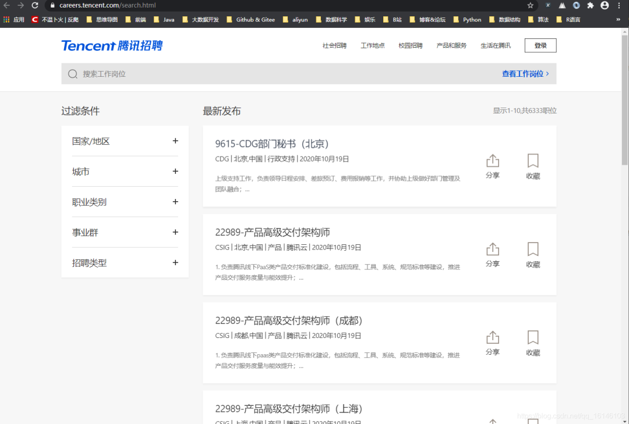Share the 22989-产品高级交付架构师 job without city
The width and height of the screenshot is (629, 424).
click(x=493, y=255)
